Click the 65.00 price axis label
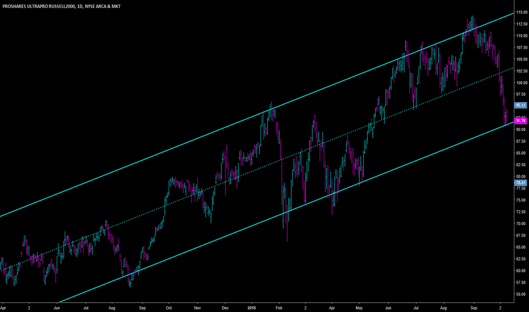529x312 pixels. (x=522, y=247)
